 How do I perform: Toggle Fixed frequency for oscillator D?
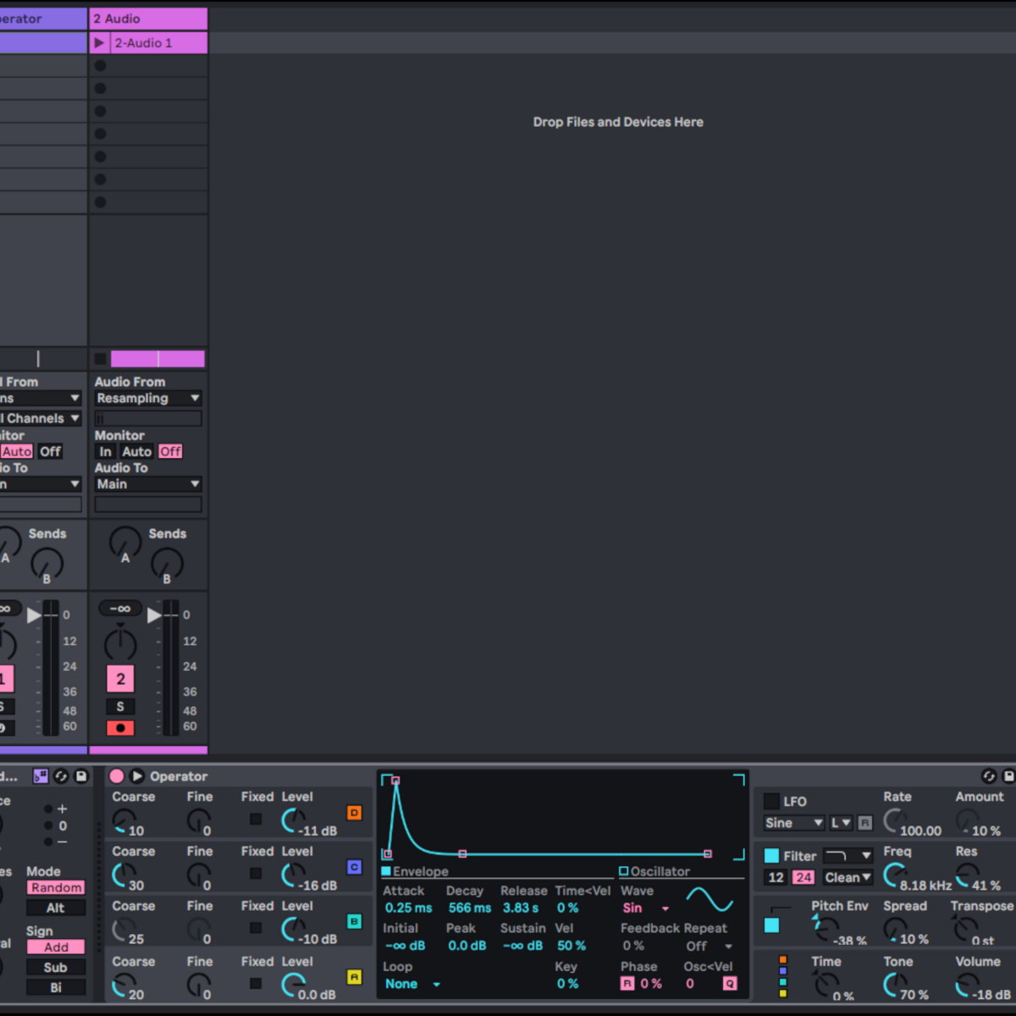pyautogui.click(x=256, y=819)
